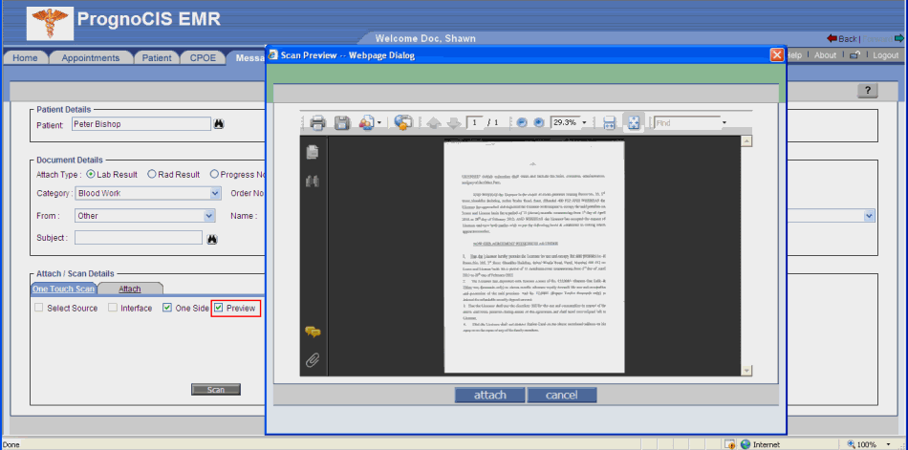908x450 pixels.
Task: Open the collaborate icon's dropdown arrow
Action: [x=378, y=123]
